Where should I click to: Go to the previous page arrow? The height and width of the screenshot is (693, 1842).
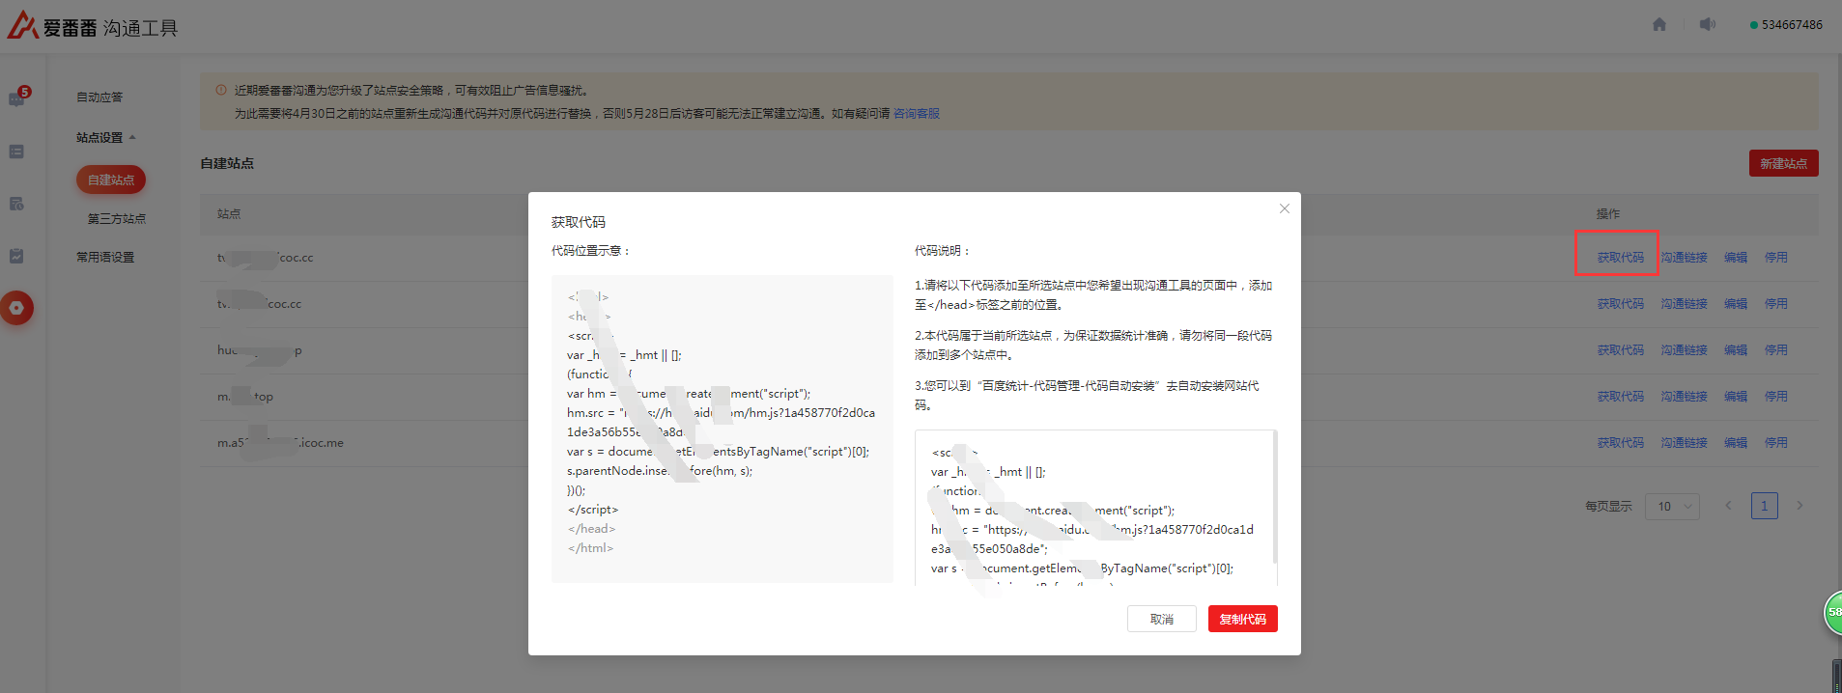point(1728,506)
